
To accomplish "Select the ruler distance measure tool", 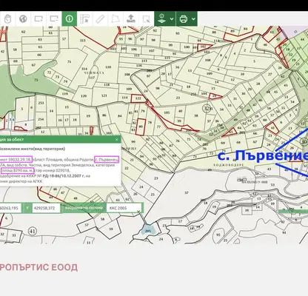I will (x=100, y=18).
